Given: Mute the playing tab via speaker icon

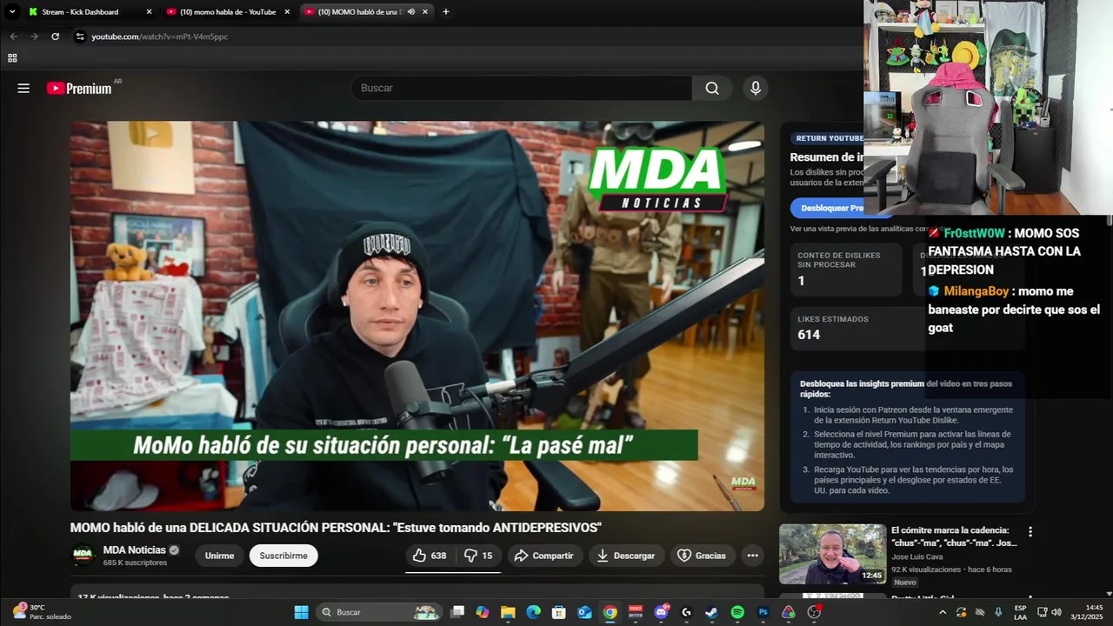Looking at the screenshot, I should click(x=410, y=11).
